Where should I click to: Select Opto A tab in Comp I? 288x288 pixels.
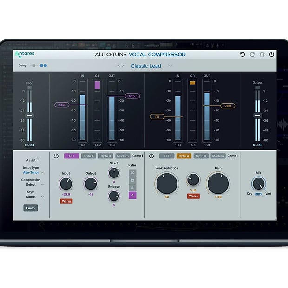[89, 156]
